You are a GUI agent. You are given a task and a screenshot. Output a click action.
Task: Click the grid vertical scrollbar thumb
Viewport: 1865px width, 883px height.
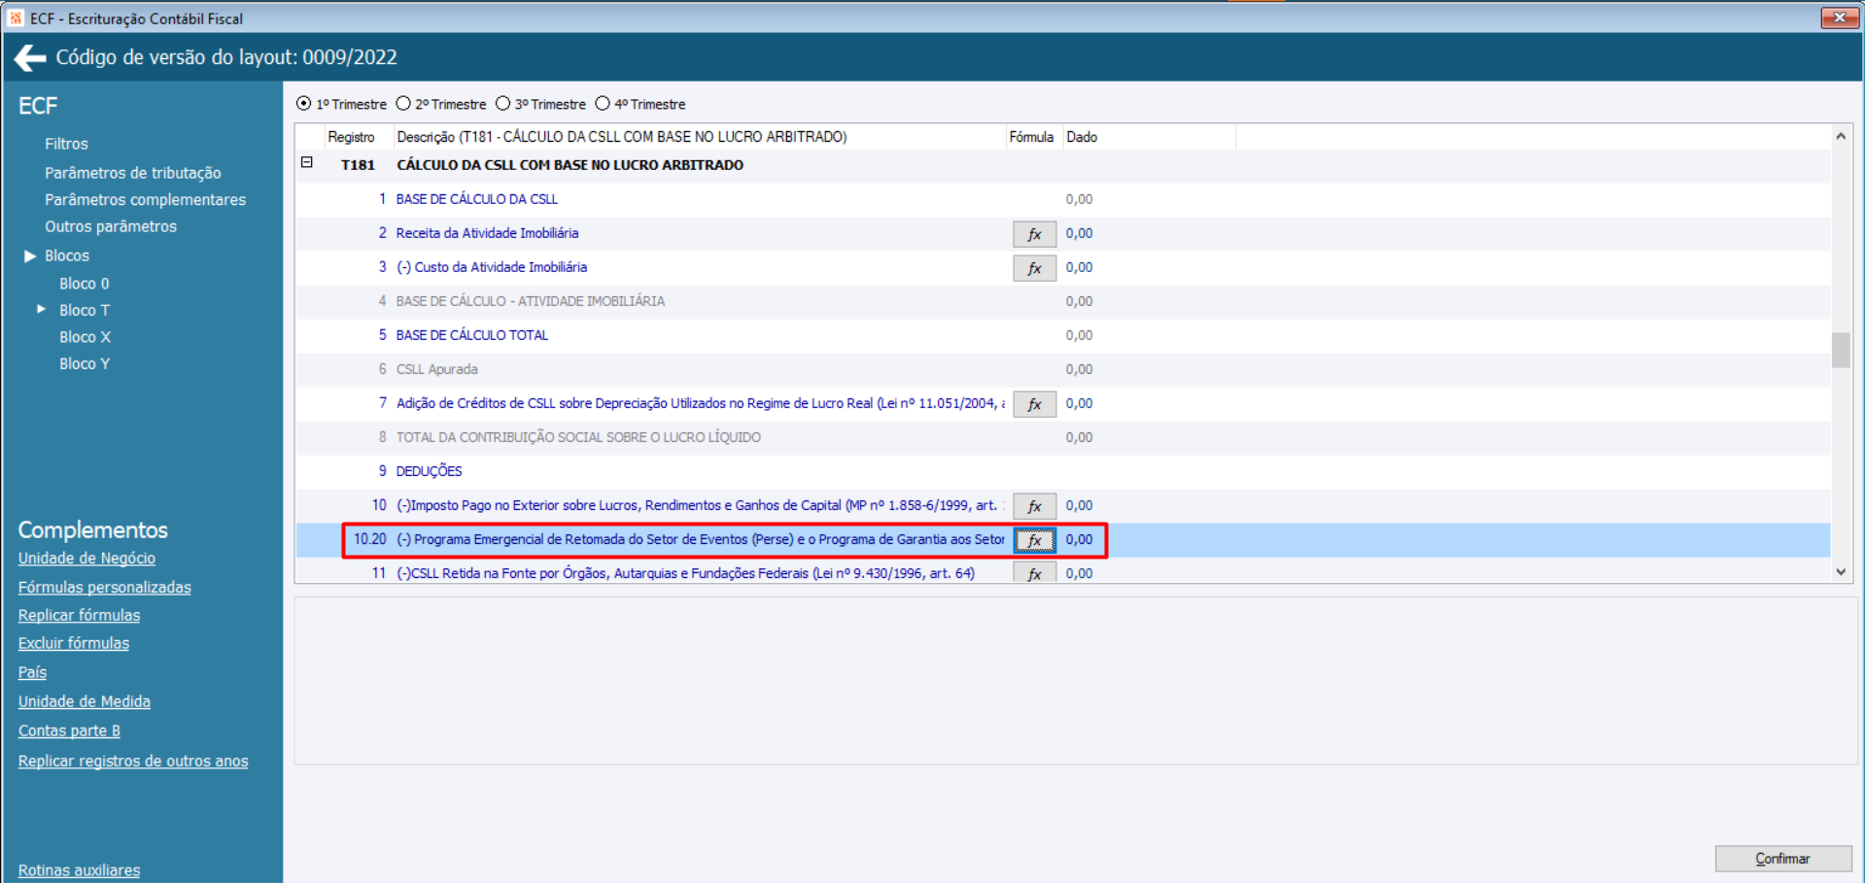1841,351
